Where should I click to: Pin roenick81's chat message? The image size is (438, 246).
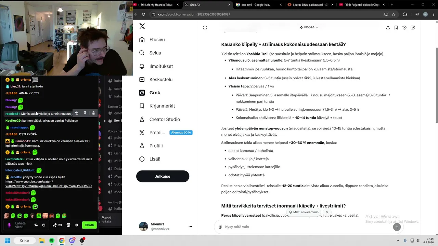pos(85,113)
